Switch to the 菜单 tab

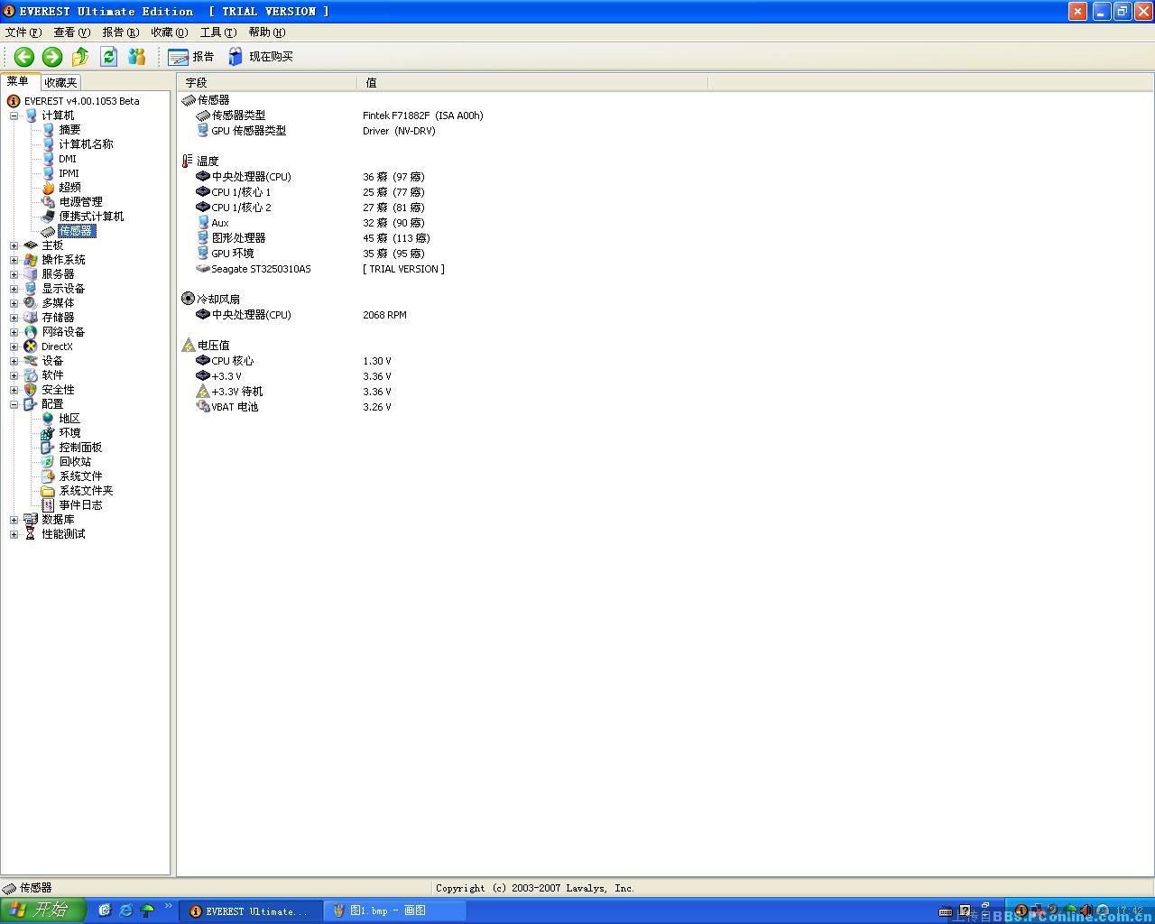(18, 81)
